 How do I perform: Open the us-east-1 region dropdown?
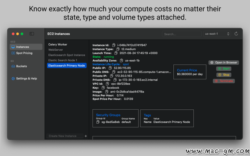coord(217,34)
